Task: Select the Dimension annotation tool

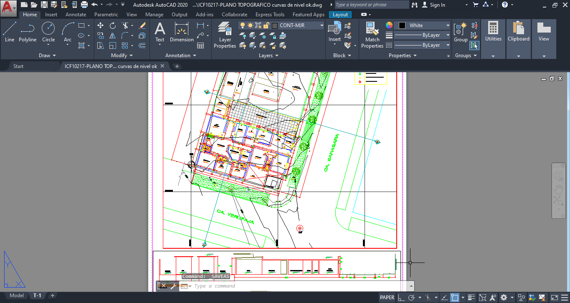Action: coord(182,33)
